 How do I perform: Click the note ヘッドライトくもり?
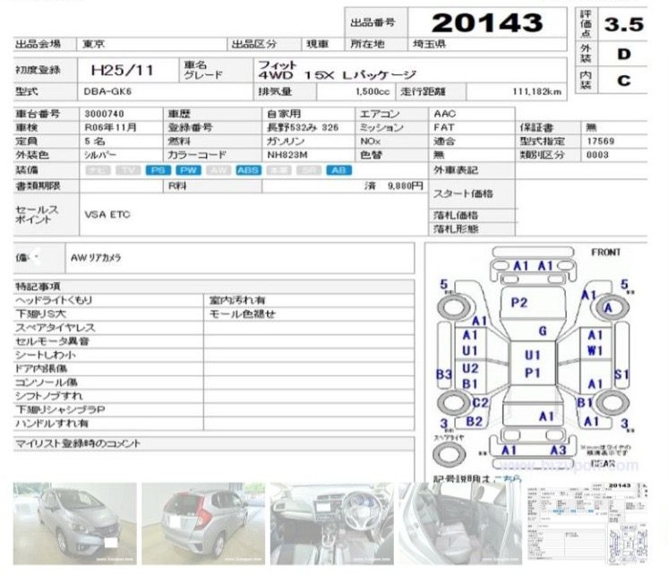(54, 300)
